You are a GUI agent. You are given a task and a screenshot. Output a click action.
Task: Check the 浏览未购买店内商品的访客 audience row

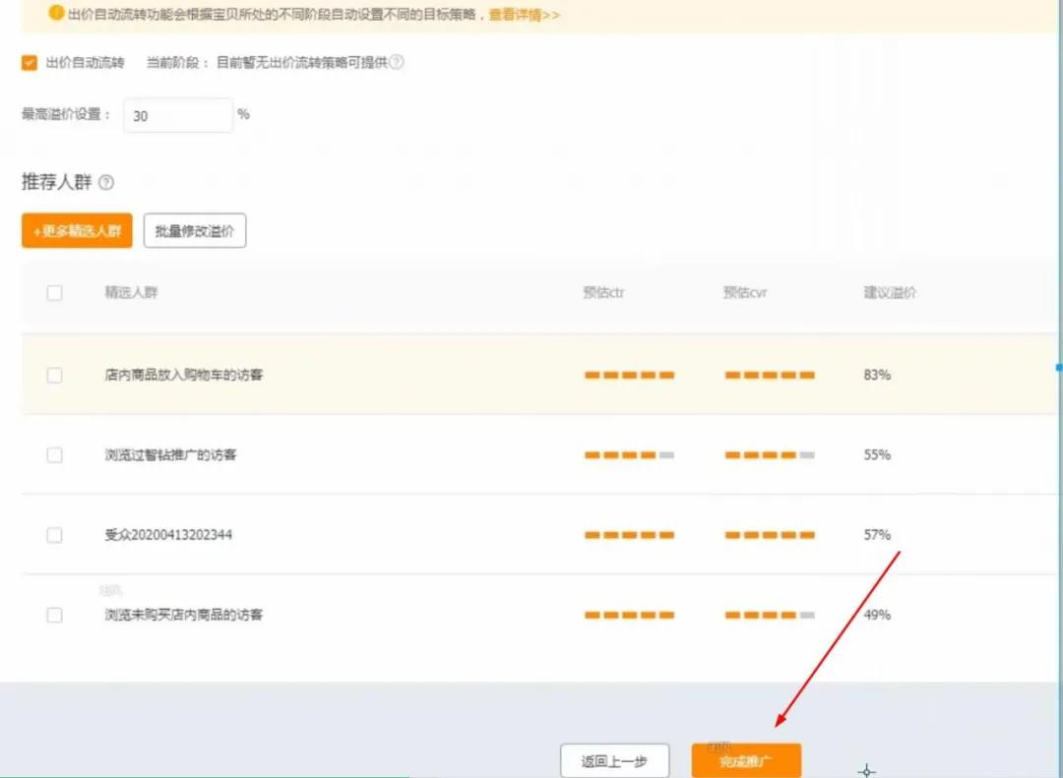point(55,615)
